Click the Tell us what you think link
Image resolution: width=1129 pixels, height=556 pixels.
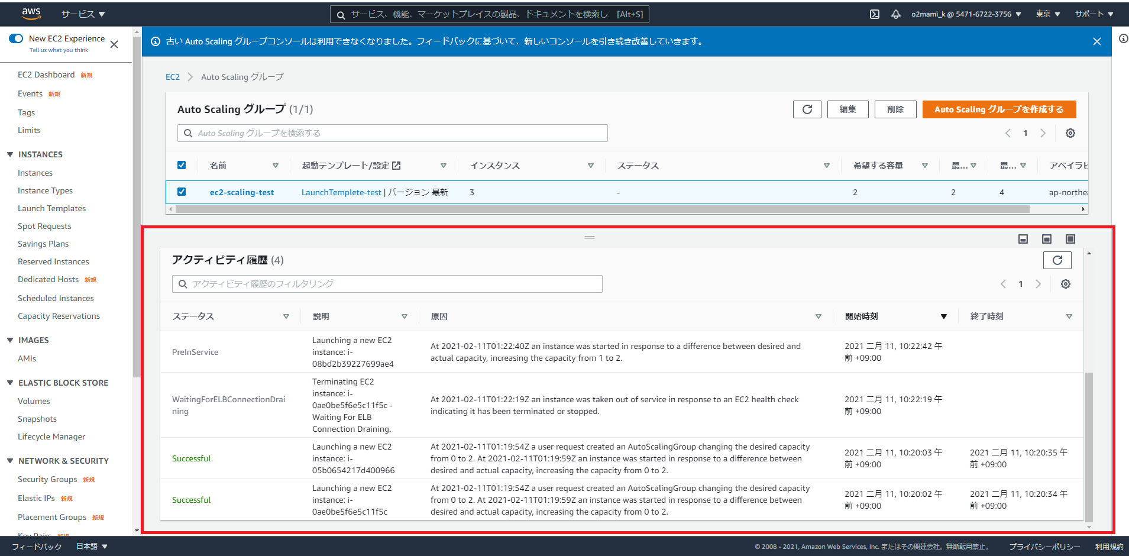[x=59, y=50]
